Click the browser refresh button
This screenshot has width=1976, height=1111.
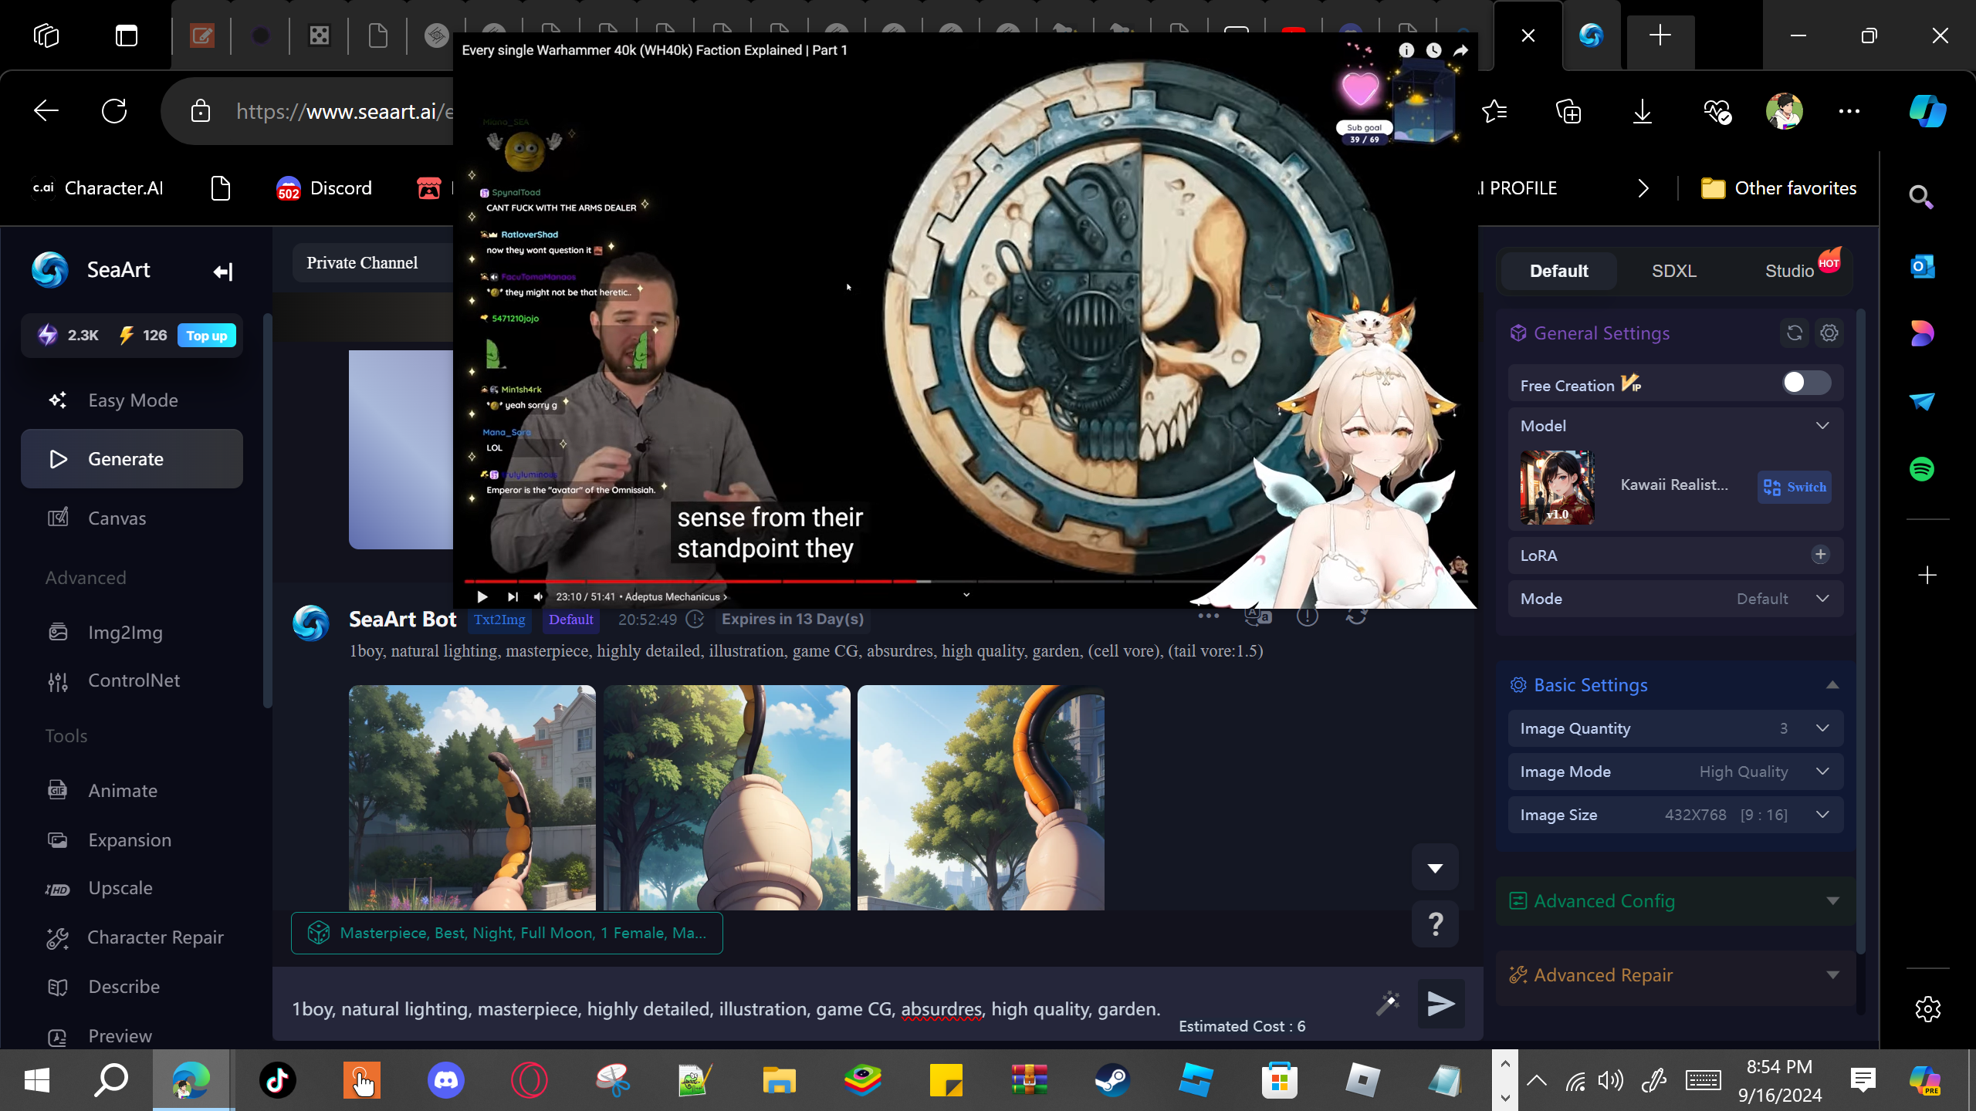coord(114,111)
